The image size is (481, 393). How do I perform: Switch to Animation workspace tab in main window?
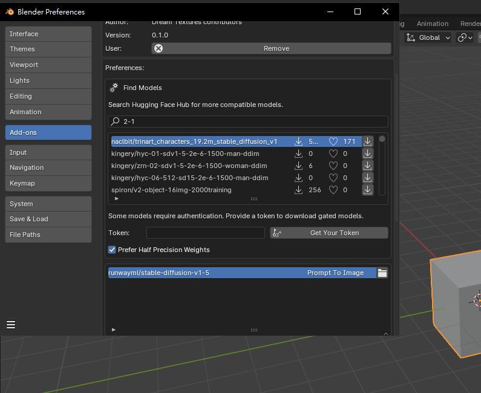(432, 24)
